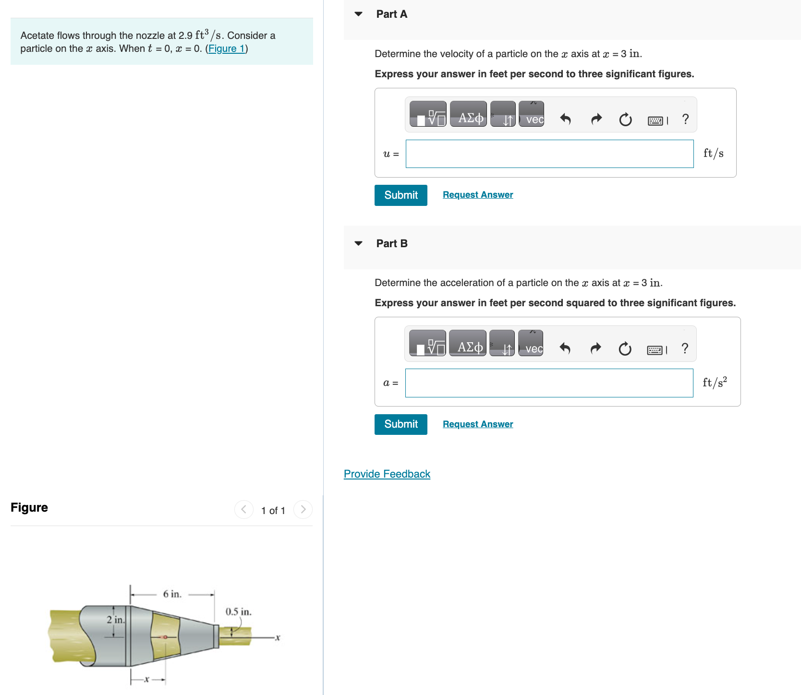801x695 pixels.
Task: Undo the last edit in Part B
Action: [x=565, y=349]
